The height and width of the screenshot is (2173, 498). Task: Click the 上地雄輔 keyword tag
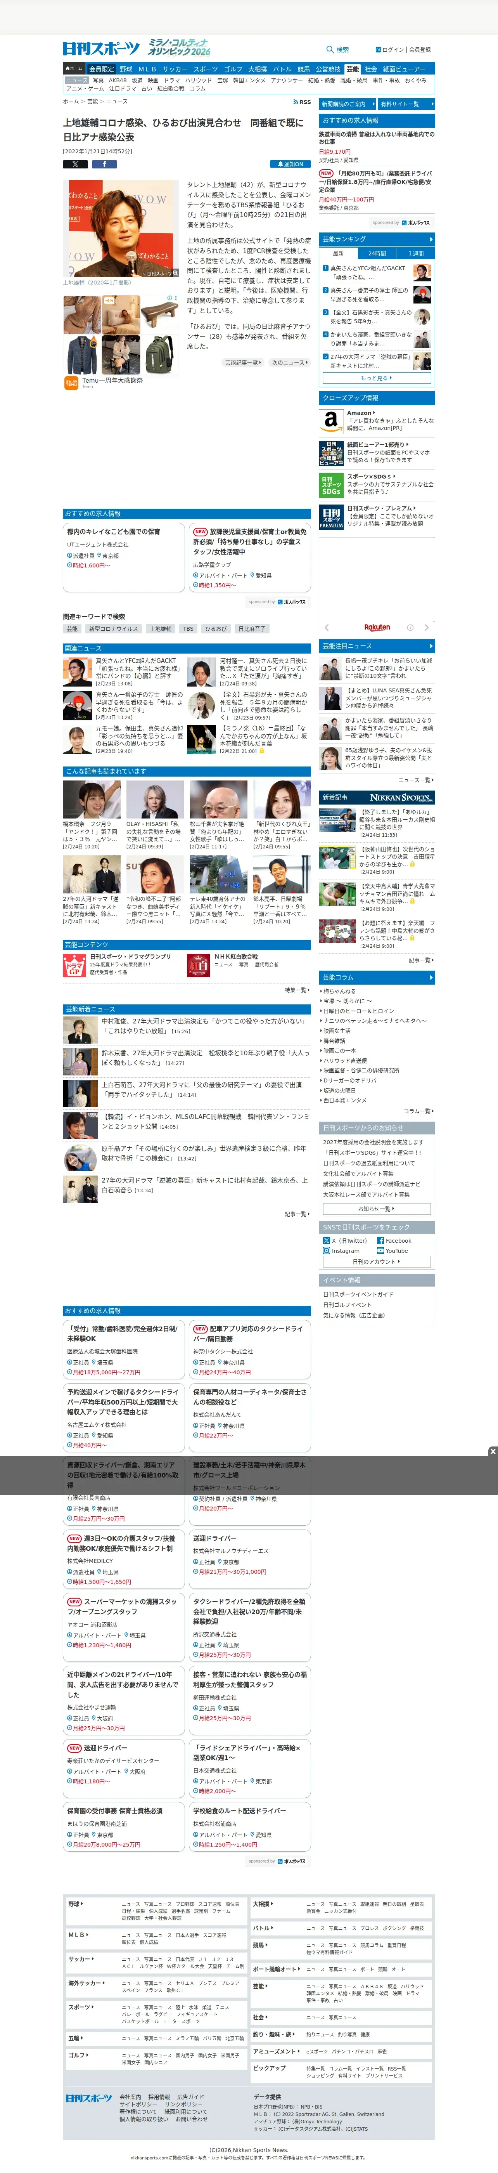160,628
